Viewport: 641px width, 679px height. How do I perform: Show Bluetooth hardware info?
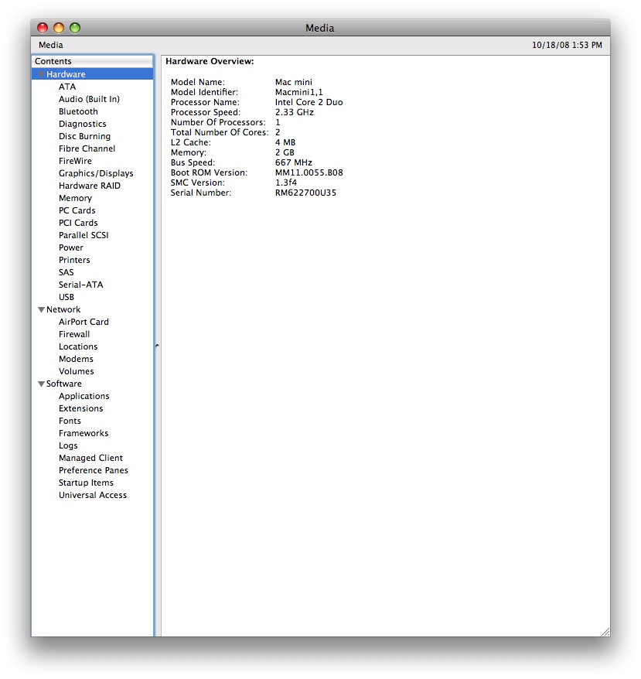[78, 111]
